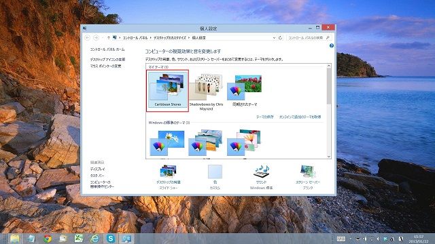Launch Google Chrome from the taskbar

pyautogui.click(x=48, y=239)
